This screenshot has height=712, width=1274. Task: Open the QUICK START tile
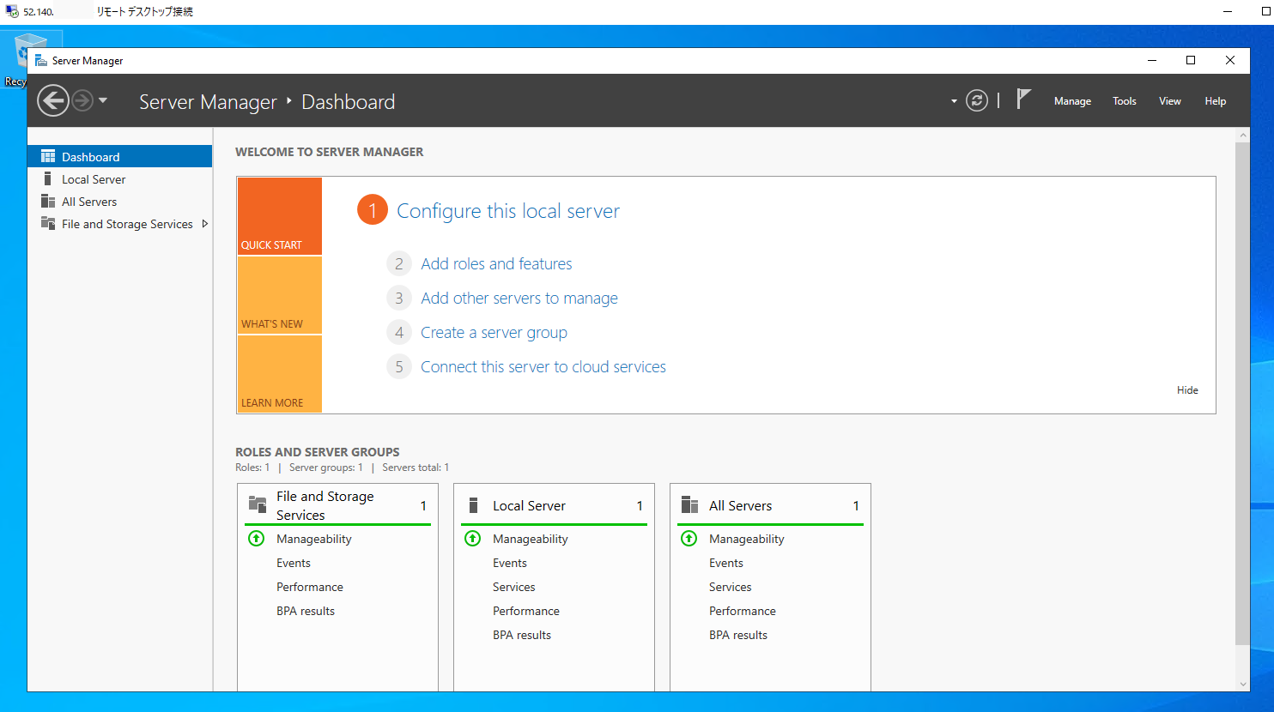coord(280,216)
